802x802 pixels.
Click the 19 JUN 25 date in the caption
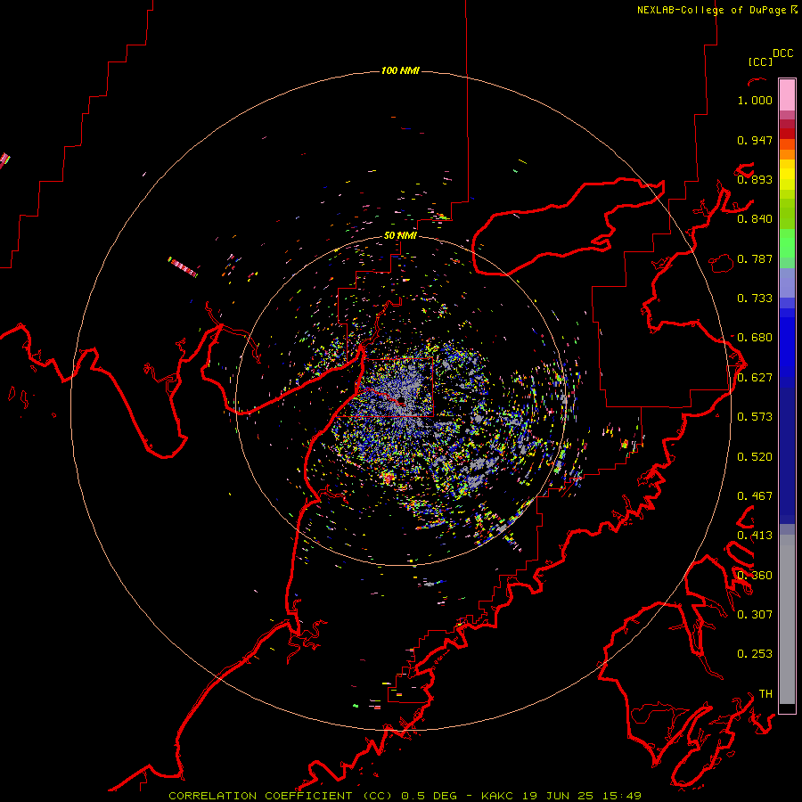click(558, 796)
